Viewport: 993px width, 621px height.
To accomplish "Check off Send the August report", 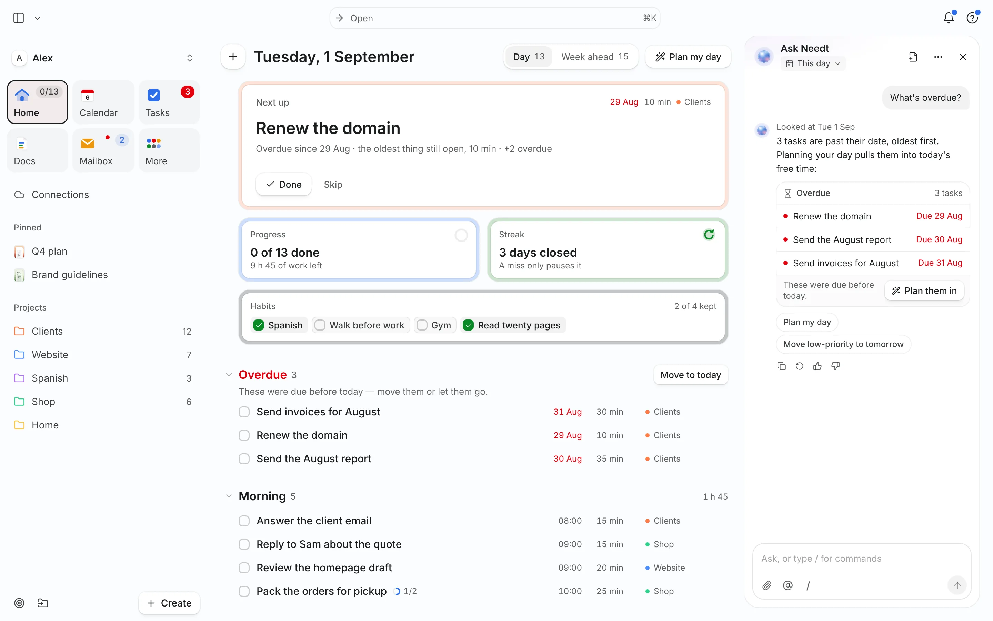I will click(x=244, y=459).
